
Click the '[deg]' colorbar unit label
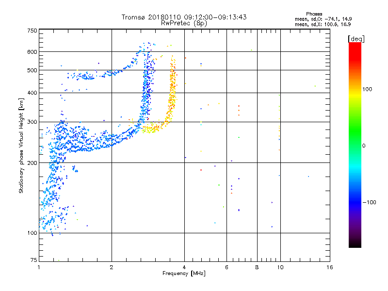[x=356, y=39]
